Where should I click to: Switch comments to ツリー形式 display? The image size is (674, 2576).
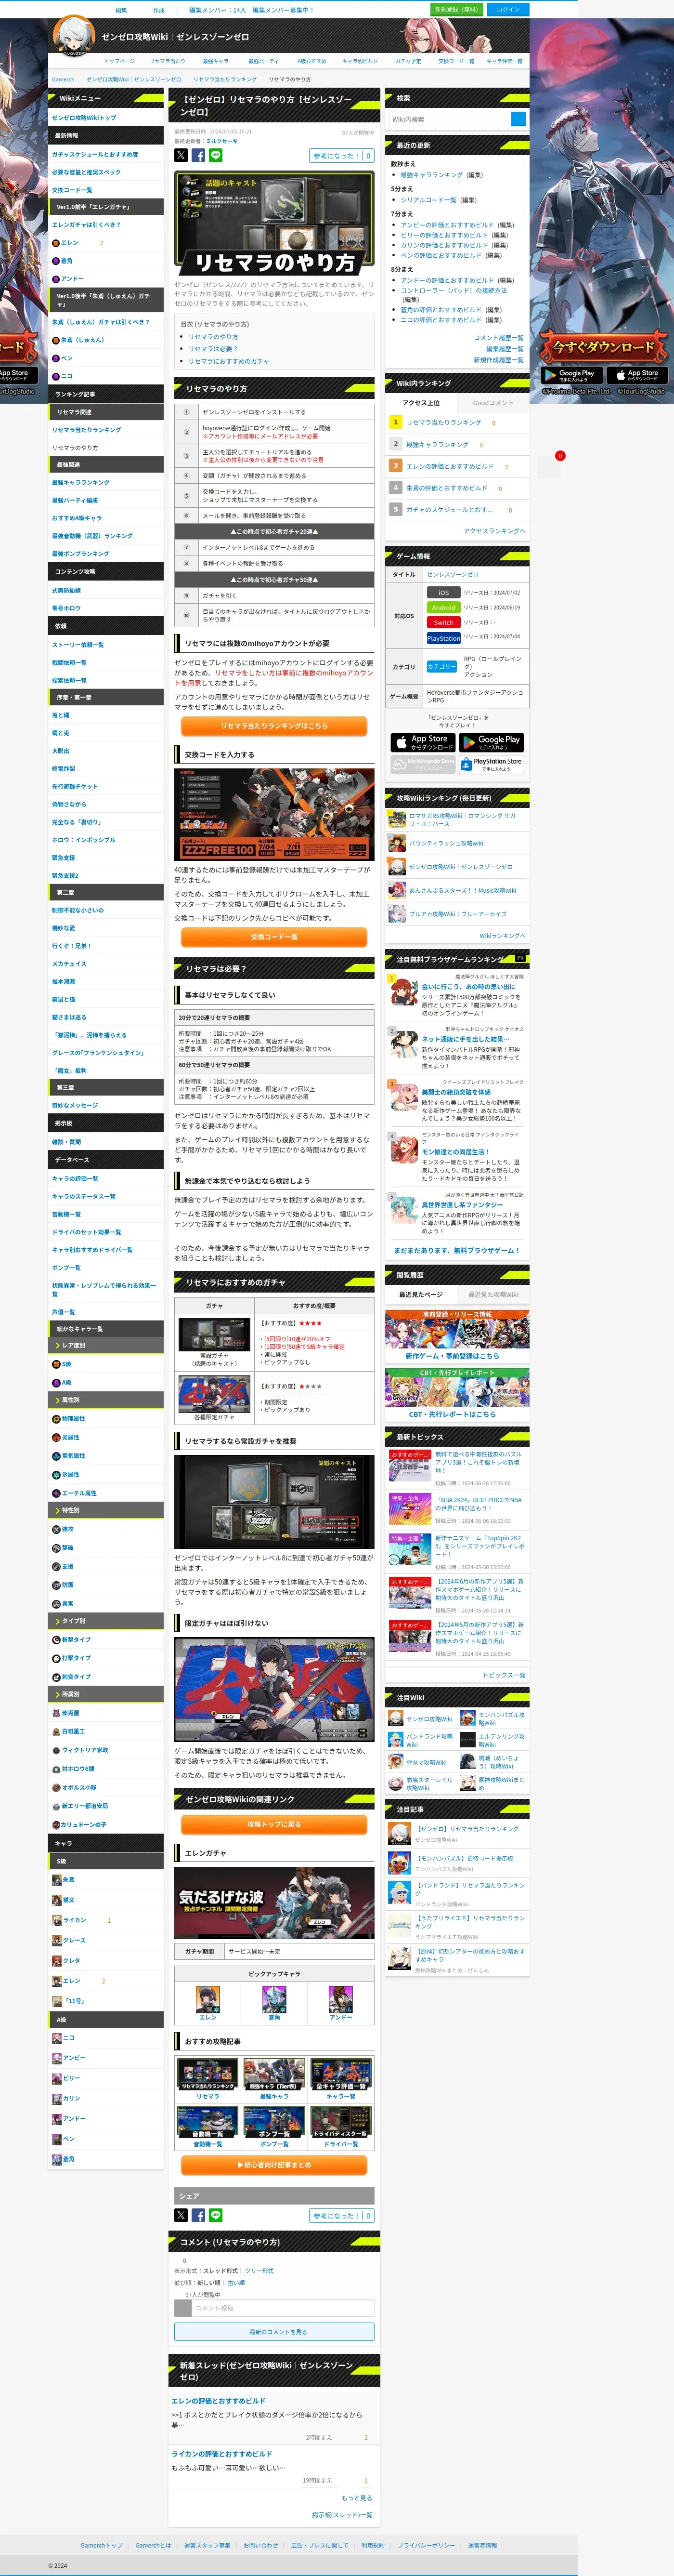coord(259,2271)
